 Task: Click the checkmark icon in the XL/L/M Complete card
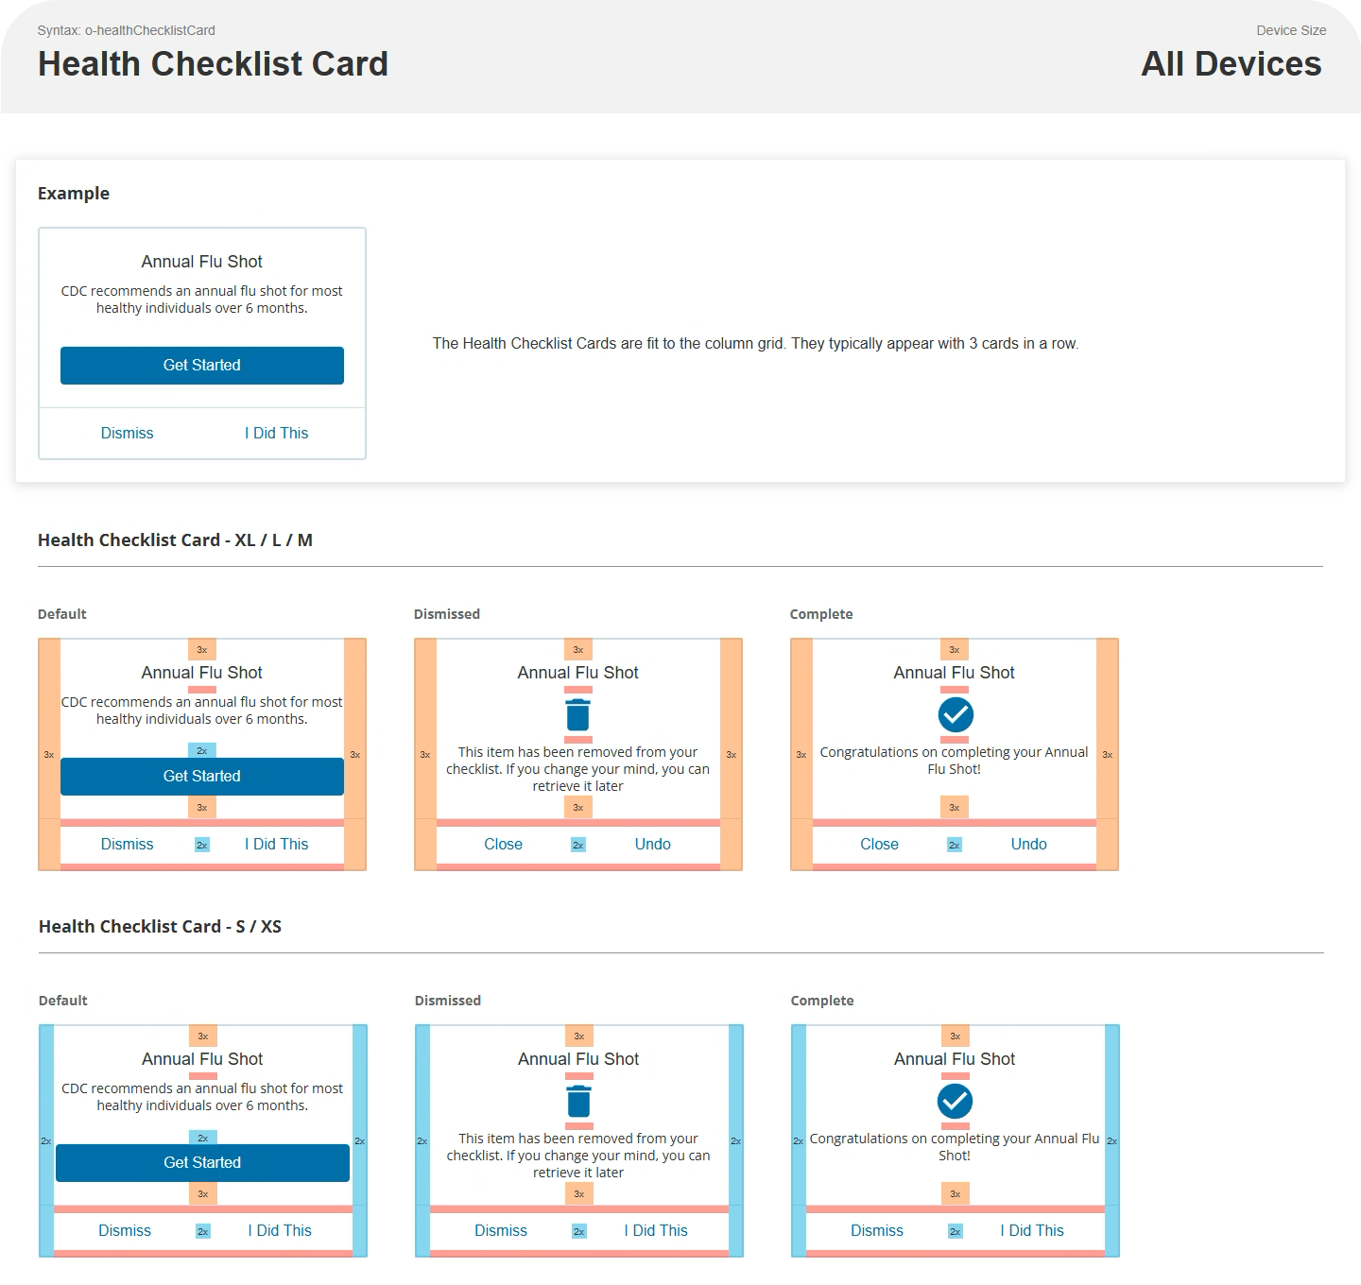click(x=955, y=714)
